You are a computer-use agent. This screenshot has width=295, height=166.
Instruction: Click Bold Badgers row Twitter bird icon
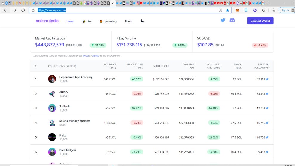pos(267,152)
